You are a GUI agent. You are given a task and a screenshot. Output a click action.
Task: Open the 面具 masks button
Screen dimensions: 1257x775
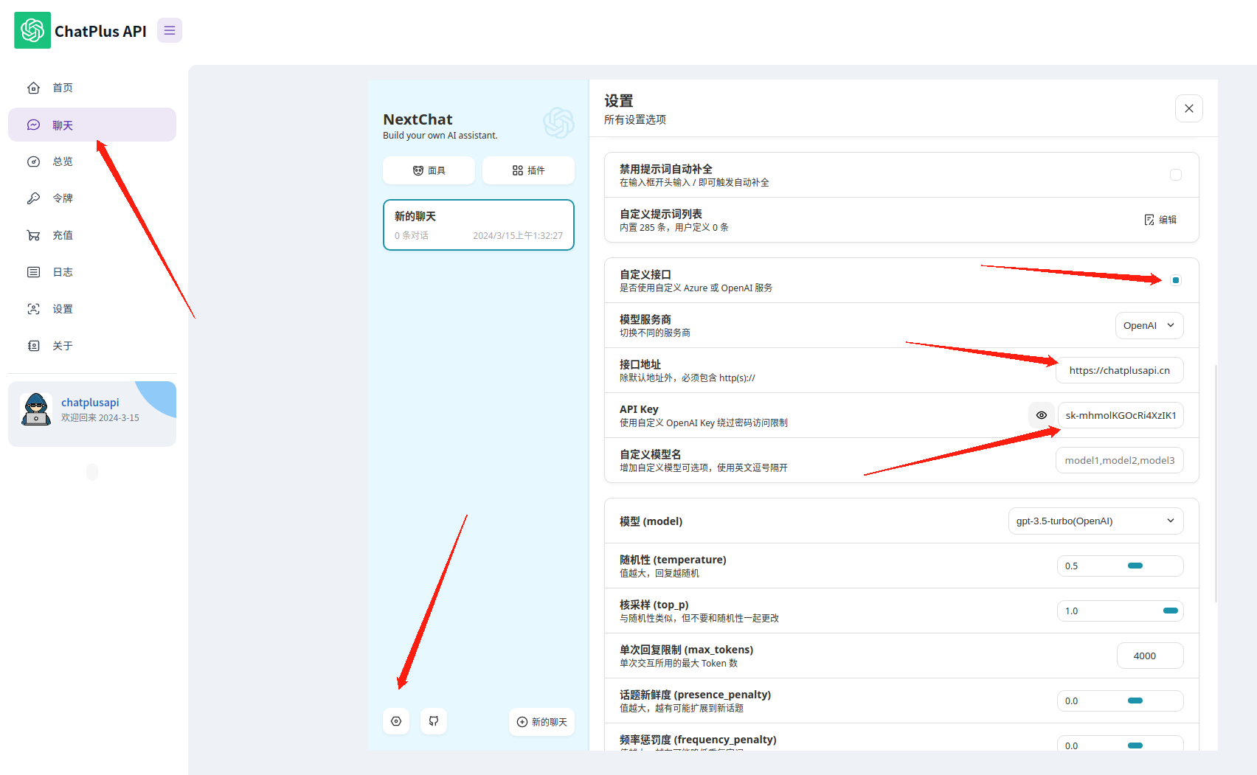point(429,170)
